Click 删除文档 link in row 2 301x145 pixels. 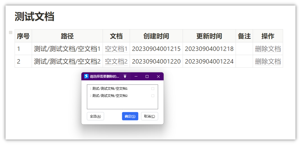(x=268, y=61)
